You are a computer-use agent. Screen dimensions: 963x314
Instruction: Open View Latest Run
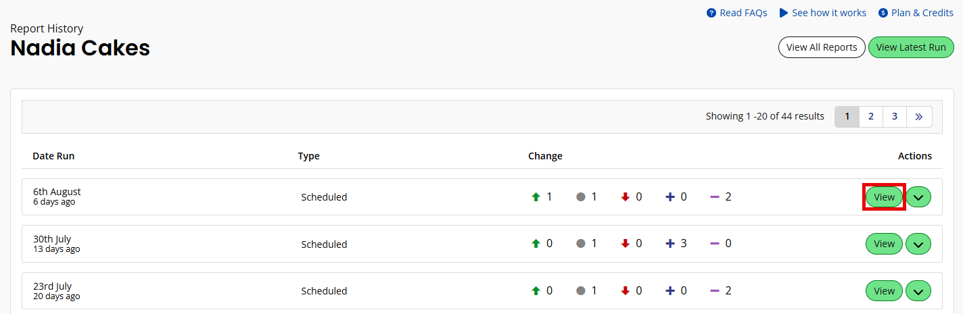pos(911,47)
